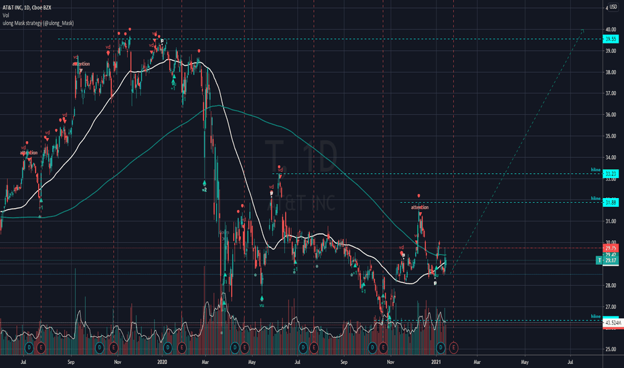Open dividend D marker in October 2020

coord(372,348)
